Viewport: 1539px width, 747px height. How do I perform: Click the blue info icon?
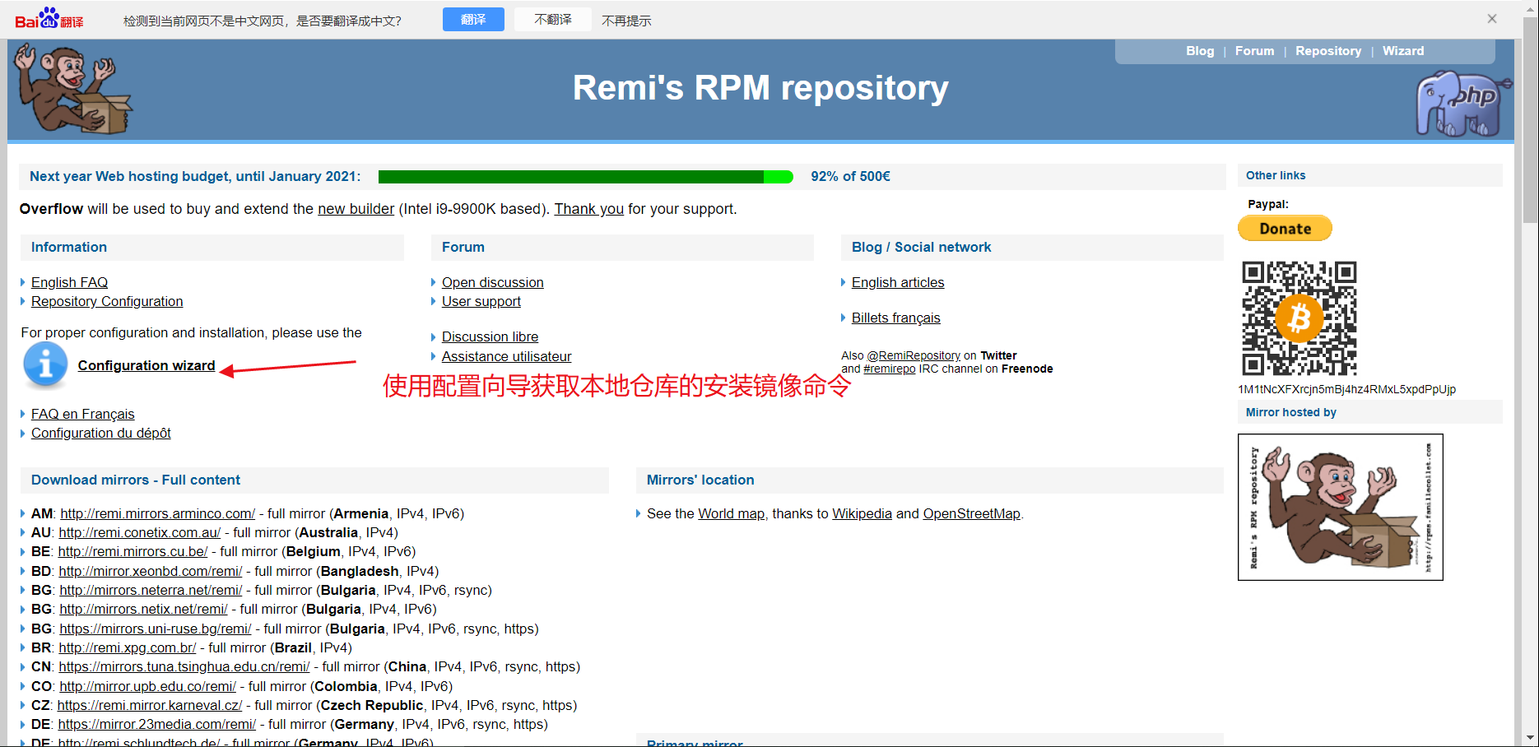point(45,365)
